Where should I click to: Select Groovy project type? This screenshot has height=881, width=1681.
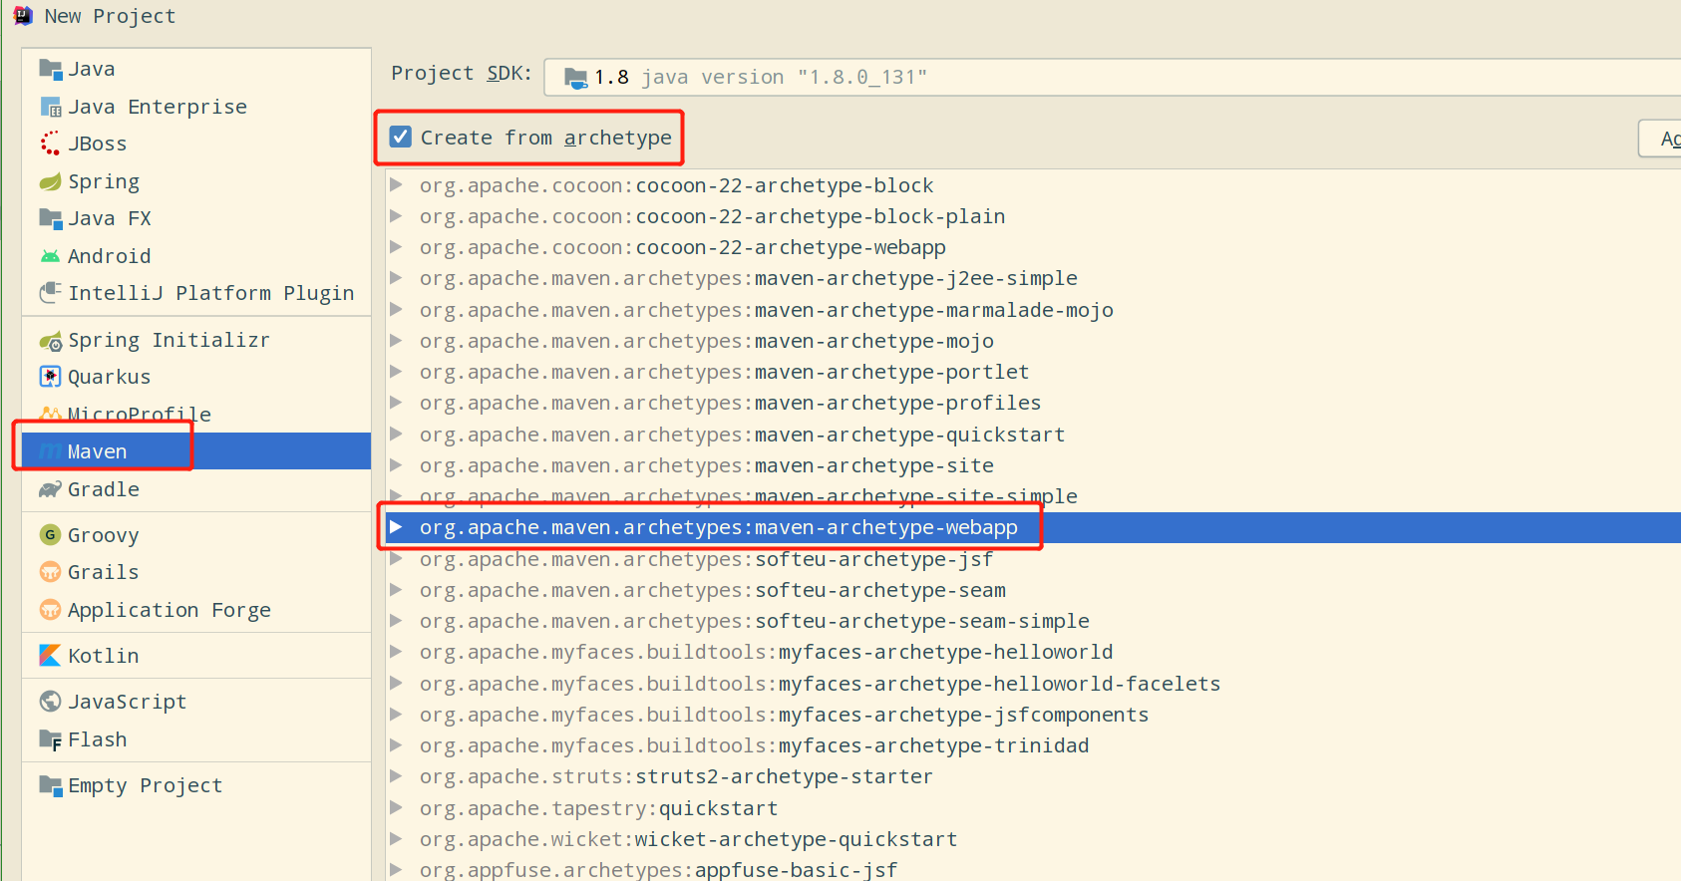click(x=196, y=535)
